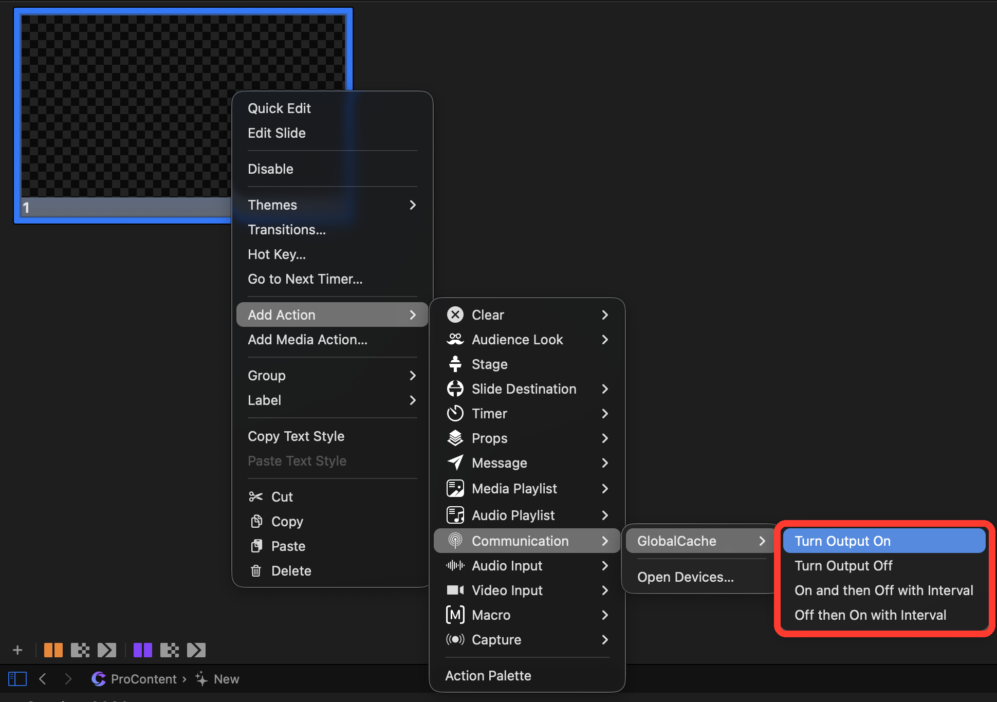Open the Action Palette
Screen dimensions: 997x702
527,675
